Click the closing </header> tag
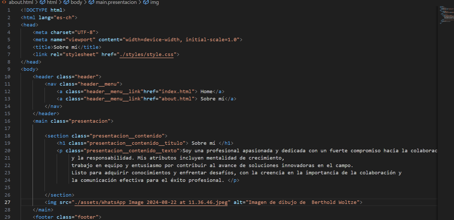 46,114
